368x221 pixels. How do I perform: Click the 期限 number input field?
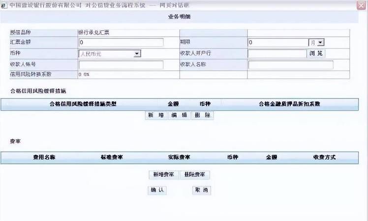(x=278, y=42)
